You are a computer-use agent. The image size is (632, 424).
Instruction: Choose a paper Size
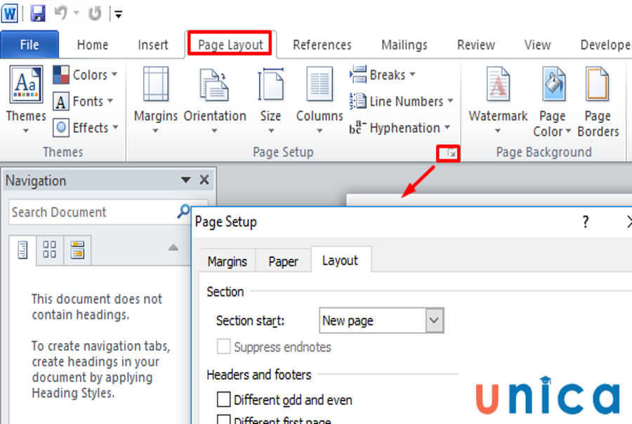[270, 100]
